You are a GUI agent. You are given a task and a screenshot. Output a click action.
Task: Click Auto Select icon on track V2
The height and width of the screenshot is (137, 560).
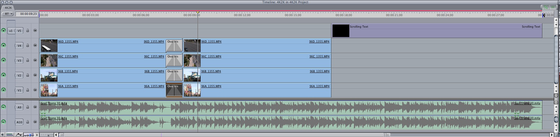[x=35, y=75]
